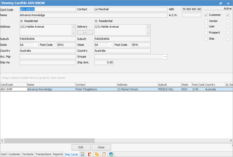Expand the address State dropdown
This screenshot has width=233, height=157.
pos(36,45)
